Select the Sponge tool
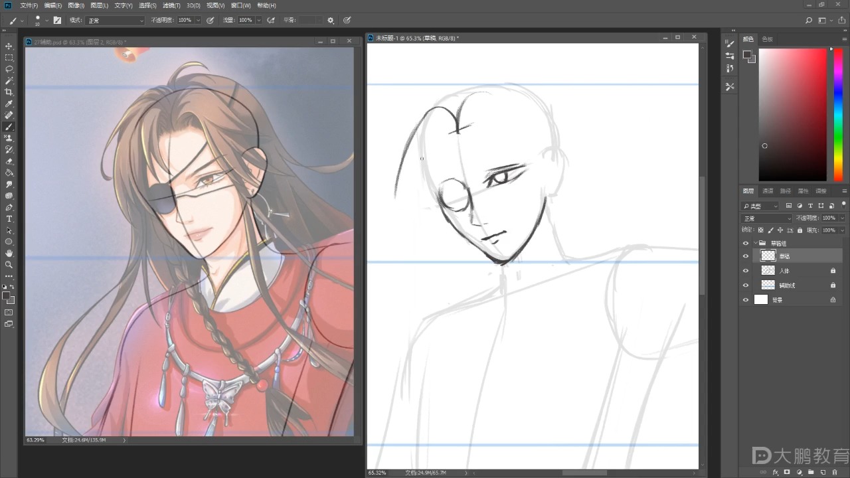Screen dimensions: 850x478 point(9,196)
